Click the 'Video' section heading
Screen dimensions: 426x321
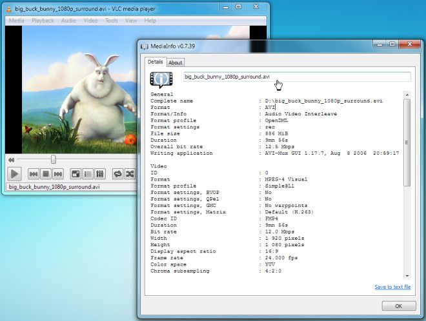click(x=158, y=166)
